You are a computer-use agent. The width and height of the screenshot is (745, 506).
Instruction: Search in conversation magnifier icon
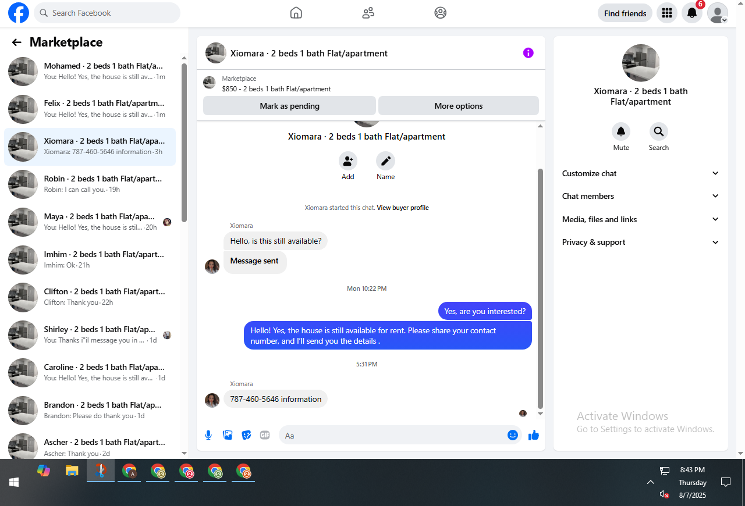click(x=659, y=131)
